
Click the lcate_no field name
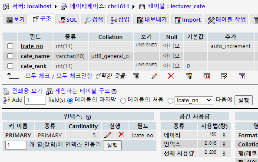pyautogui.click(x=32, y=46)
